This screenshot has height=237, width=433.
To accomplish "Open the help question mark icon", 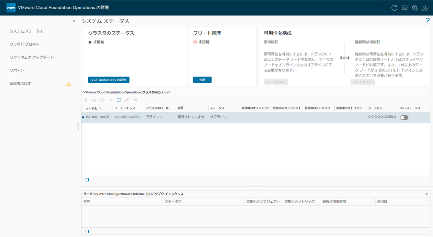I will (427, 21).
